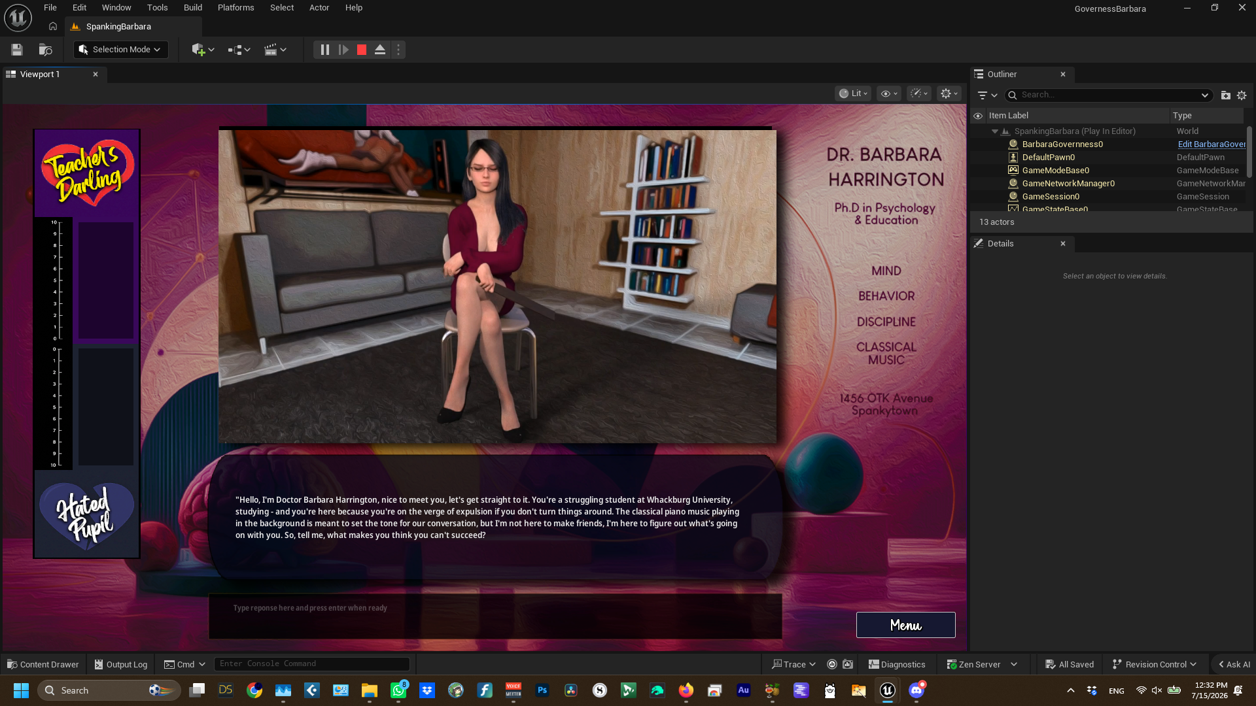
Task: Open Adobe Audition from the taskbar
Action: (x=744, y=690)
